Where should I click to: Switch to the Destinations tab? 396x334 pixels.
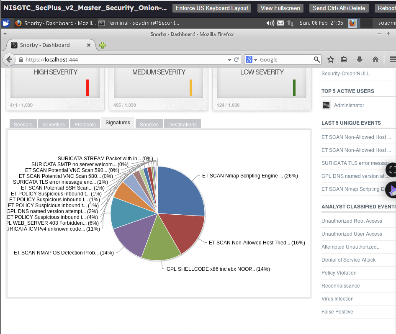[183, 124]
